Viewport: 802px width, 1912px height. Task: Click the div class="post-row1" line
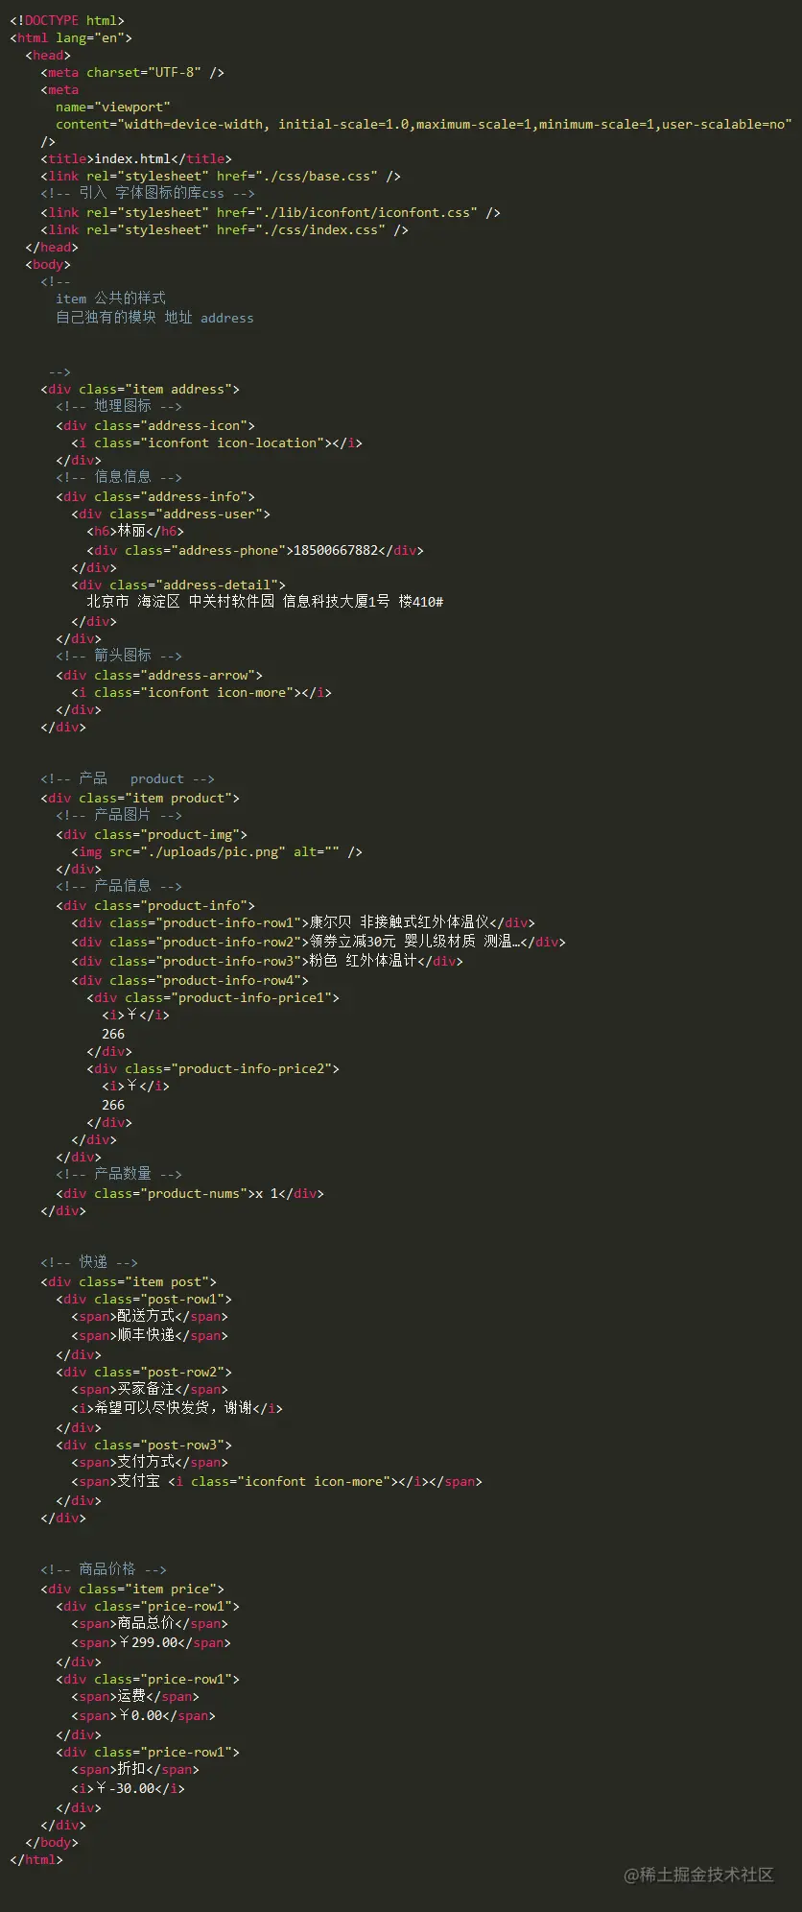[x=144, y=1299]
